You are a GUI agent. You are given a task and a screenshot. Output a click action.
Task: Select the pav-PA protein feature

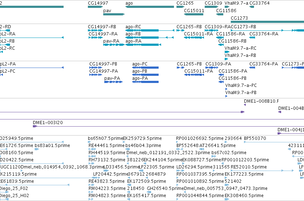[x=113, y=82]
